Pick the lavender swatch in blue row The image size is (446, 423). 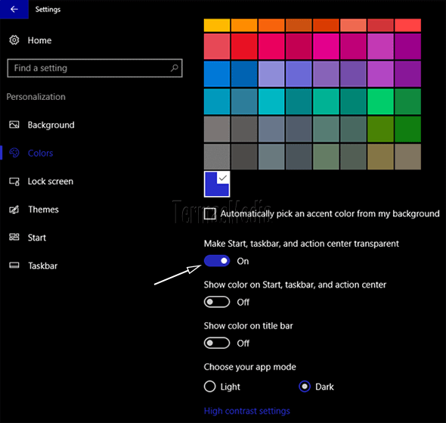[271, 74]
